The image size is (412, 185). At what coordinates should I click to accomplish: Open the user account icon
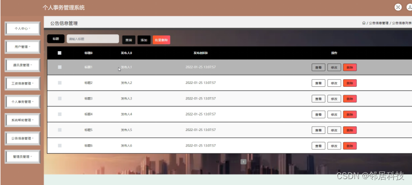tap(410, 7)
